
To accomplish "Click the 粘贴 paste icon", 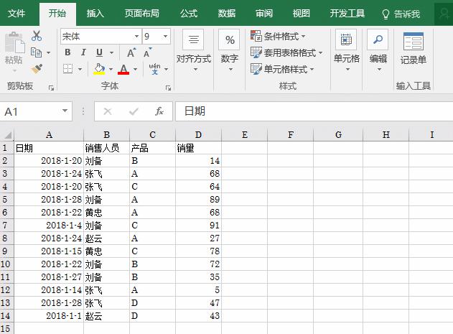I will (x=14, y=43).
